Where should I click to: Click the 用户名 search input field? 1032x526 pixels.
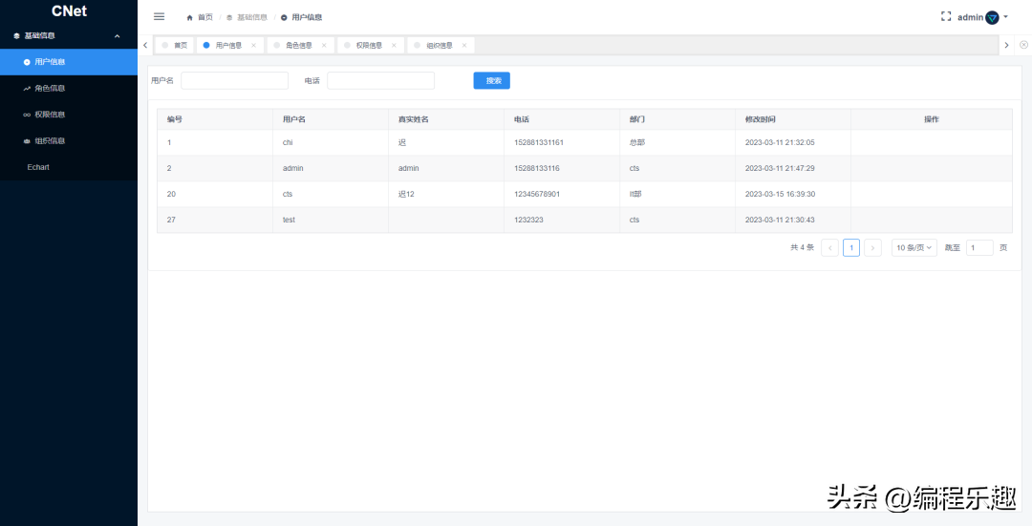click(234, 81)
